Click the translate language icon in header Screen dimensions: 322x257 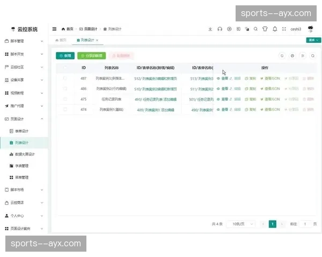247,29
